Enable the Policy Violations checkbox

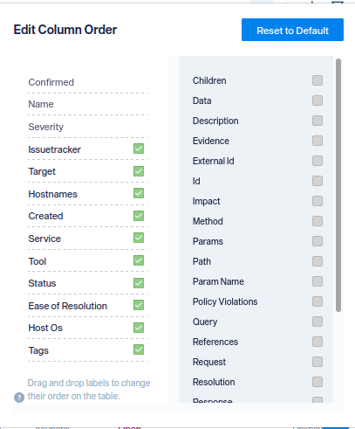317,301
